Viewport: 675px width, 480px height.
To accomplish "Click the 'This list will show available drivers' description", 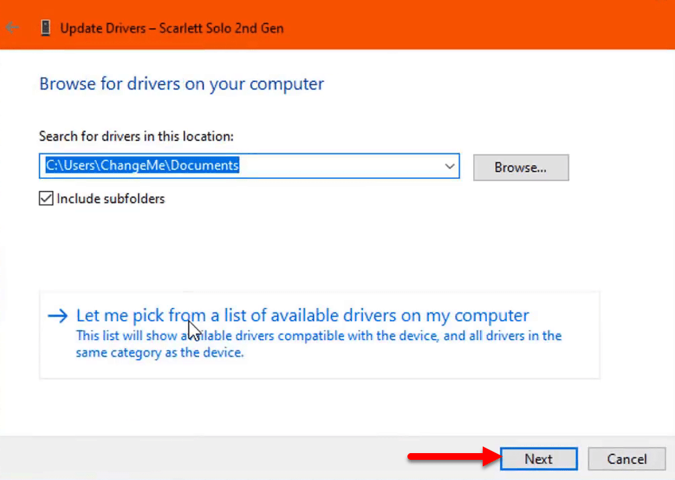I will coord(319,344).
